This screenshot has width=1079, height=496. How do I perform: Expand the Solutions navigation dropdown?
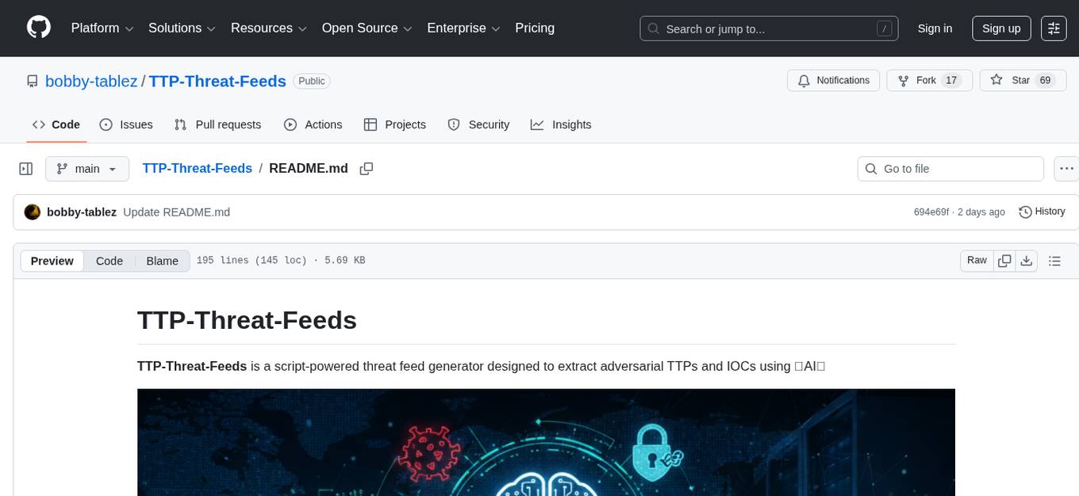pos(181,28)
